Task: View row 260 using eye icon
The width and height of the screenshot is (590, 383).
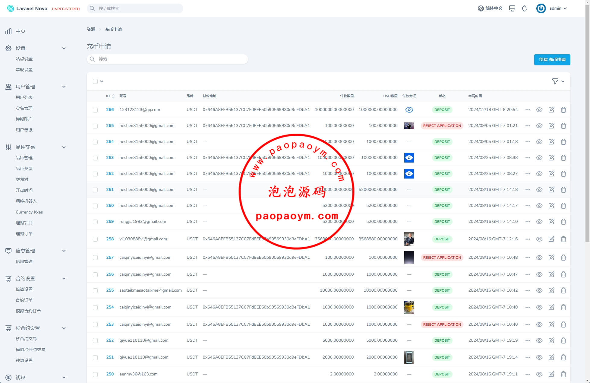Action: click(x=539, y=206)
